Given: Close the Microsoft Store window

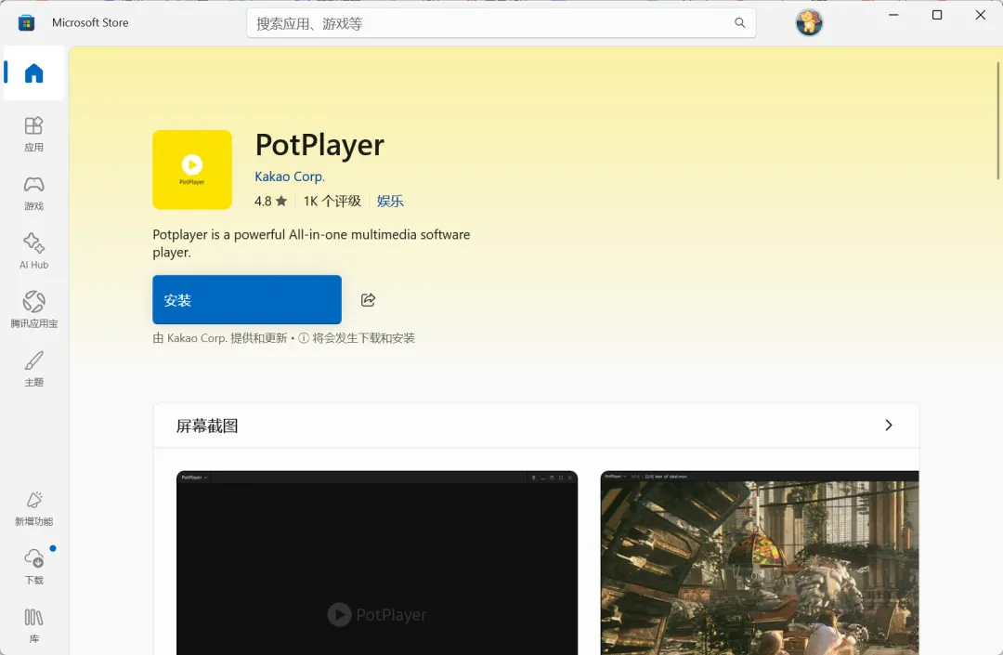Looking at the screenshot, I should pyautogui.click(x=981, y=15).
